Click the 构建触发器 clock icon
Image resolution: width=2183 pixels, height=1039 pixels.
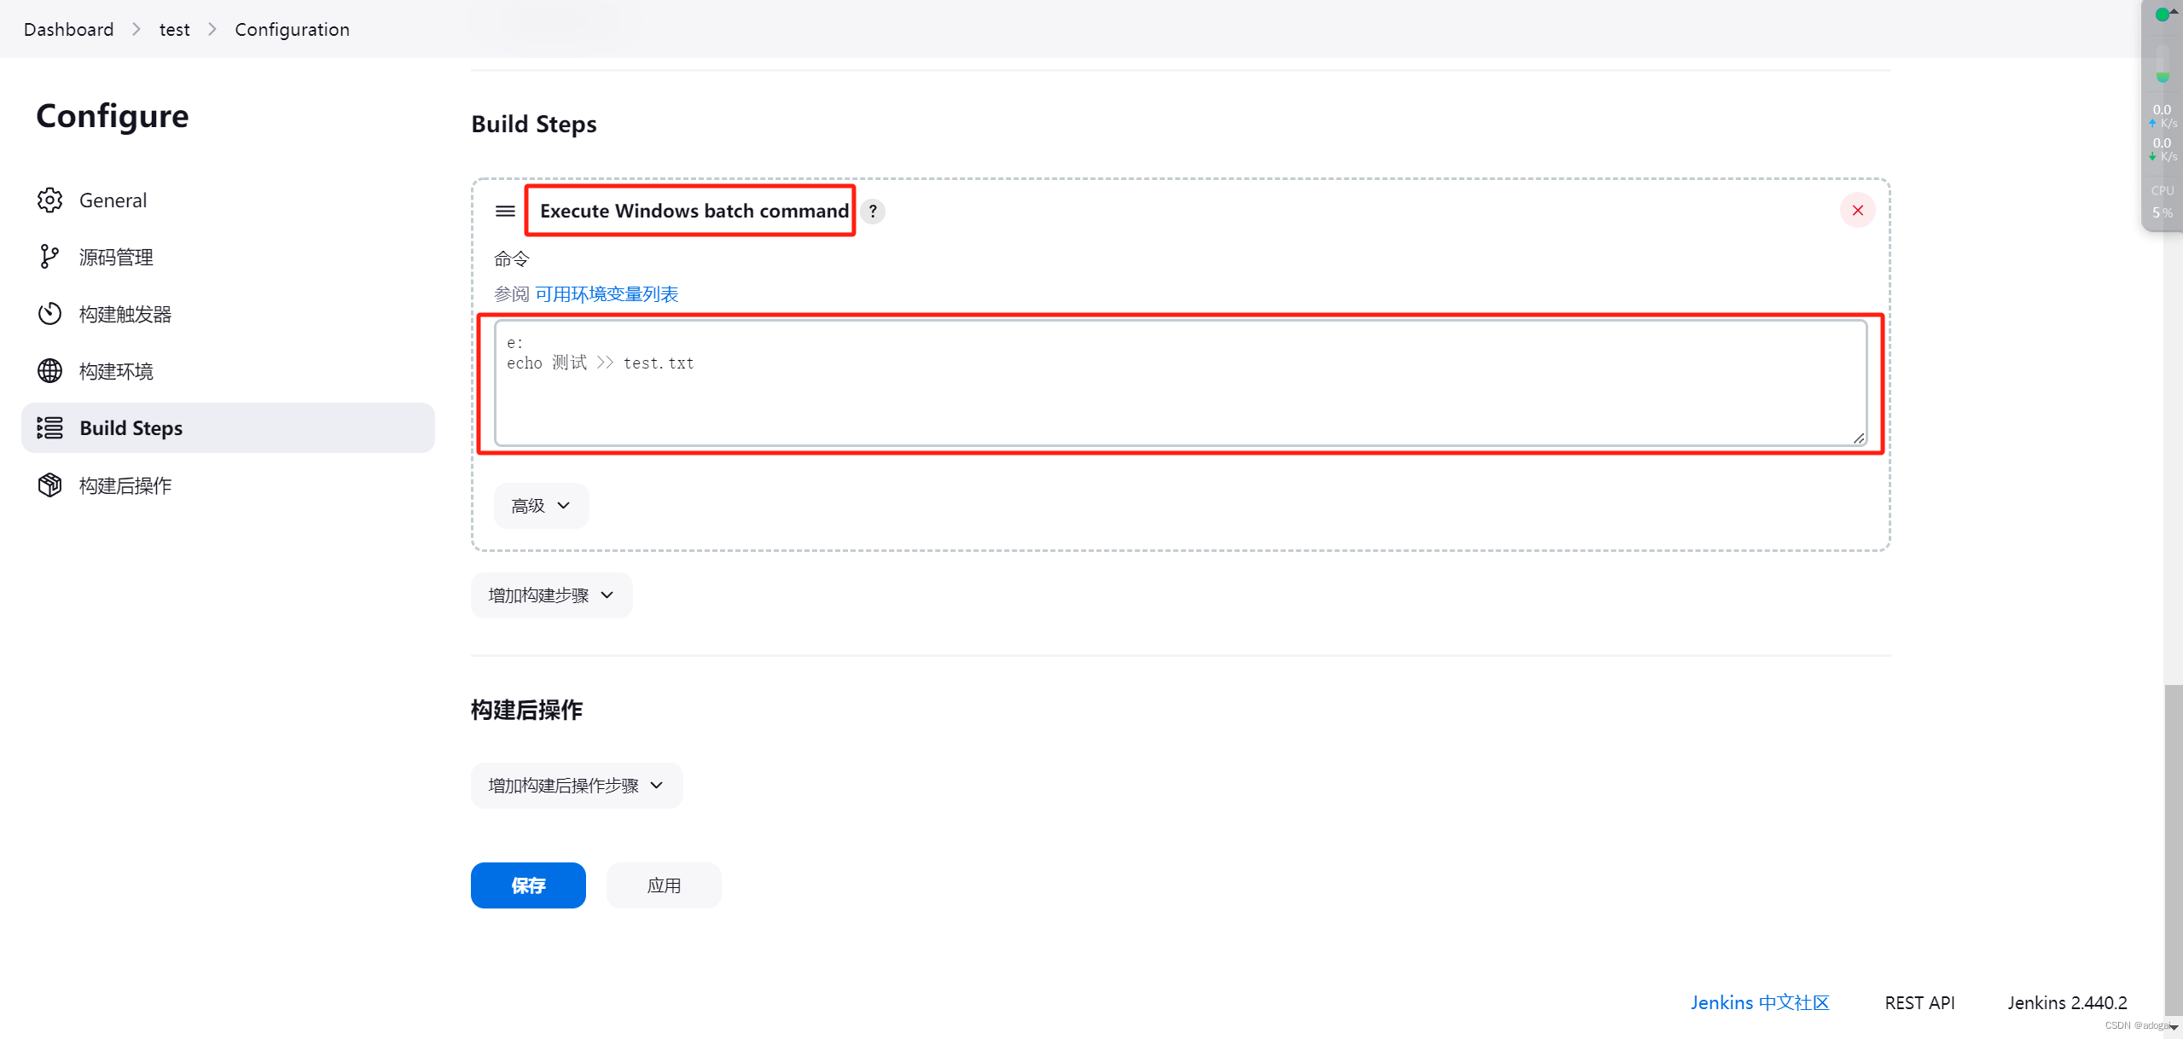click(49, 314)
